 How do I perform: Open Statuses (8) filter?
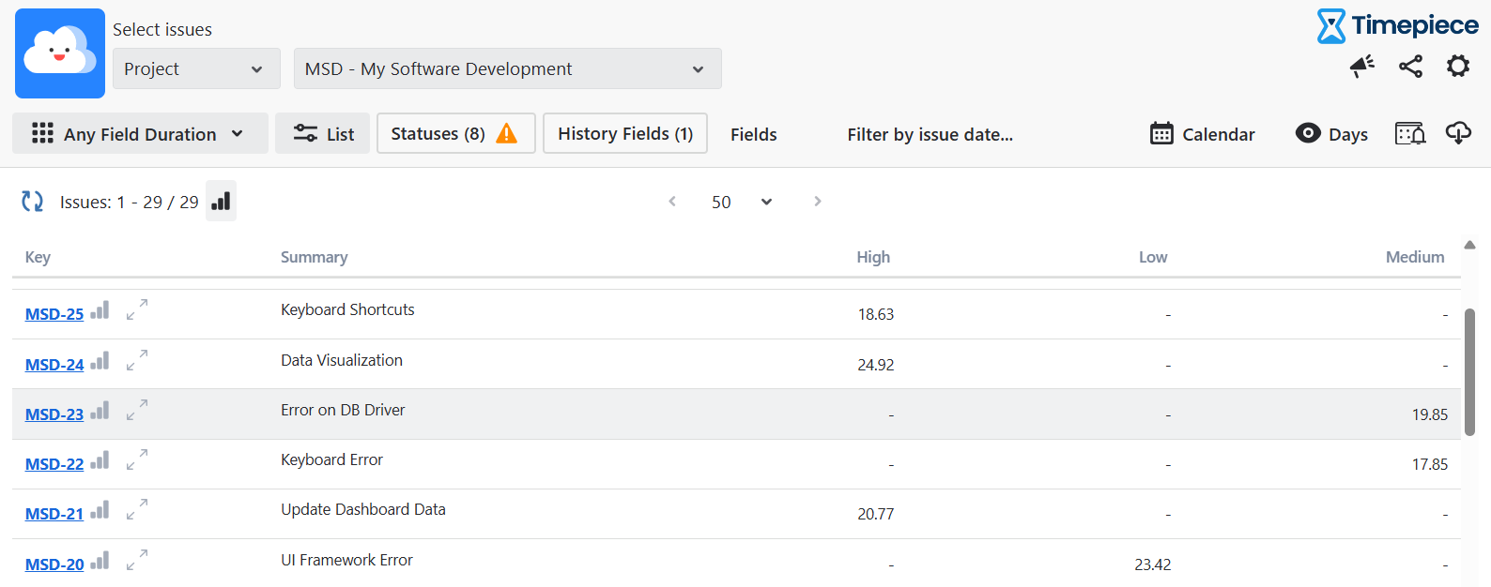click(x=455, y=133)
